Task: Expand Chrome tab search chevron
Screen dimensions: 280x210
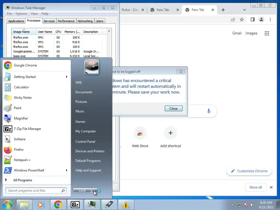Action: pos(244,10)
